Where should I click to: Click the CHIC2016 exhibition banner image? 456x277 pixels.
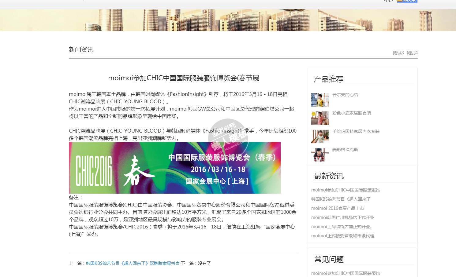coord(174,168)
